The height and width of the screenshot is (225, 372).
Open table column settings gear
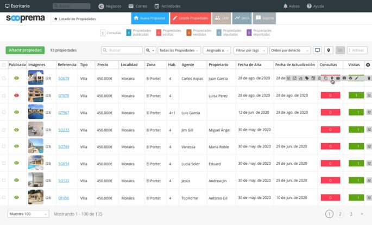(368, 65)
